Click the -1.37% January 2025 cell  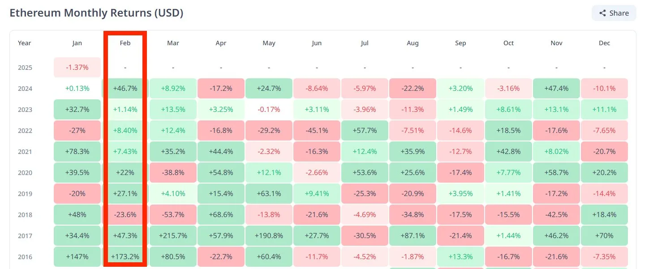pos(77,67)
